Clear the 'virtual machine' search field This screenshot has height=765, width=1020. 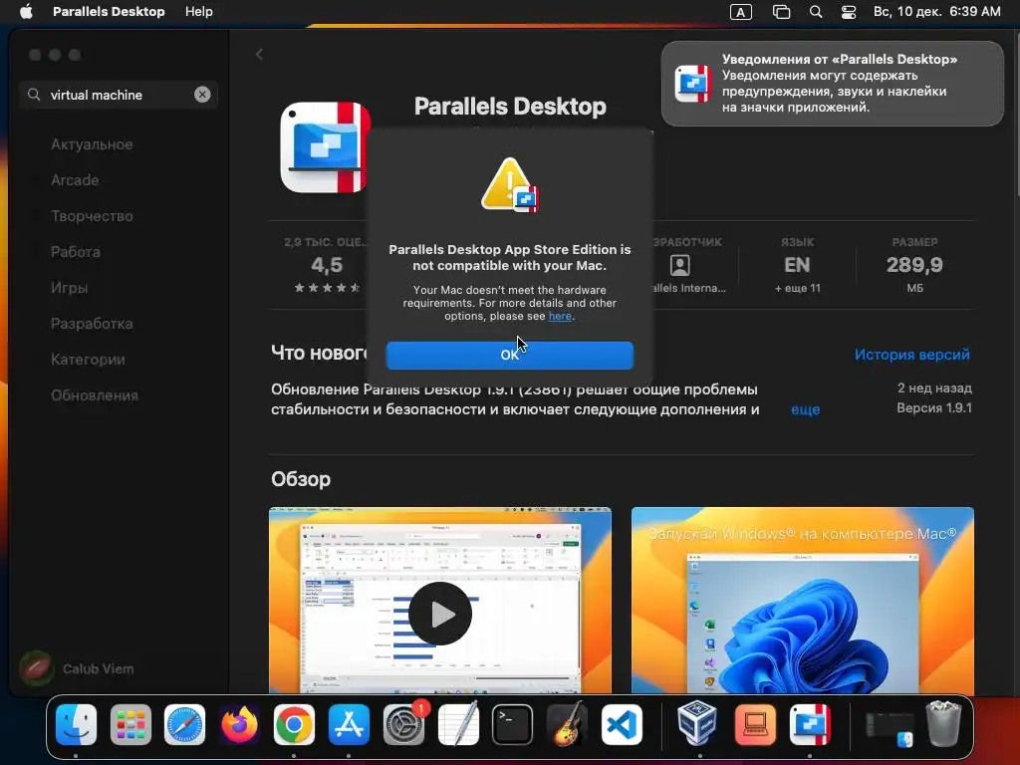202,95
